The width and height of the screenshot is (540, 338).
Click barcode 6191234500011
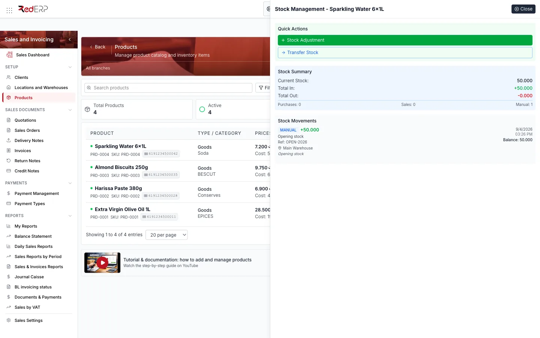coord(159,217)
